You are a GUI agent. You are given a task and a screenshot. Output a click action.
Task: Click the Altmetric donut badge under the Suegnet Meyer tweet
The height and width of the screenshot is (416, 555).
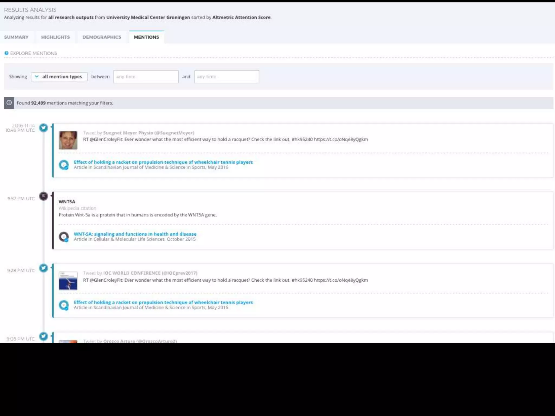pyautogui.click(x=64, y=165)
